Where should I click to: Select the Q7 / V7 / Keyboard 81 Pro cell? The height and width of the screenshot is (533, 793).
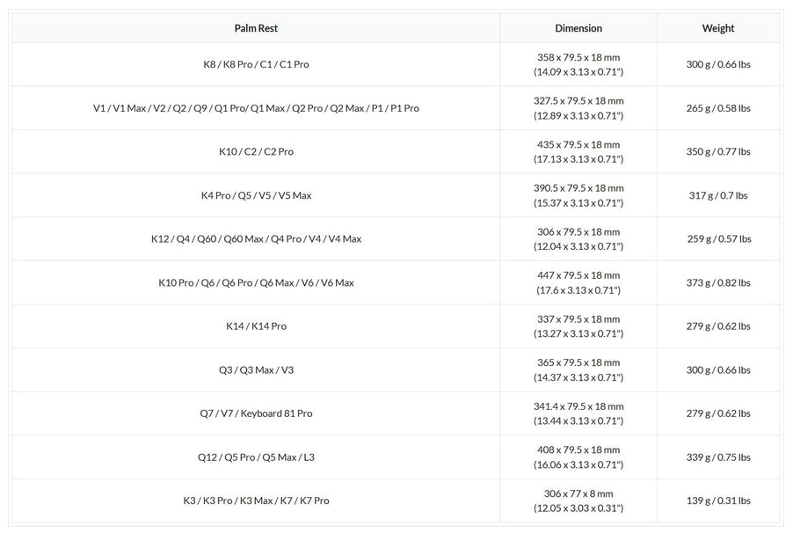click(256, 413)
